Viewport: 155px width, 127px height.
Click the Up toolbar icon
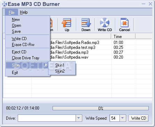point(67,23)
